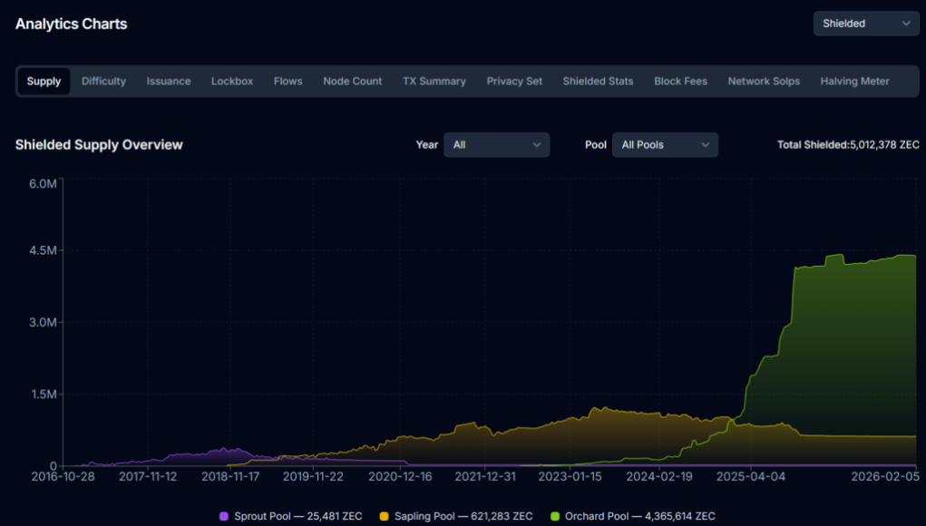Open the Network Solps tab
Viewport: 926px width, 526px height.
(764, 82)
